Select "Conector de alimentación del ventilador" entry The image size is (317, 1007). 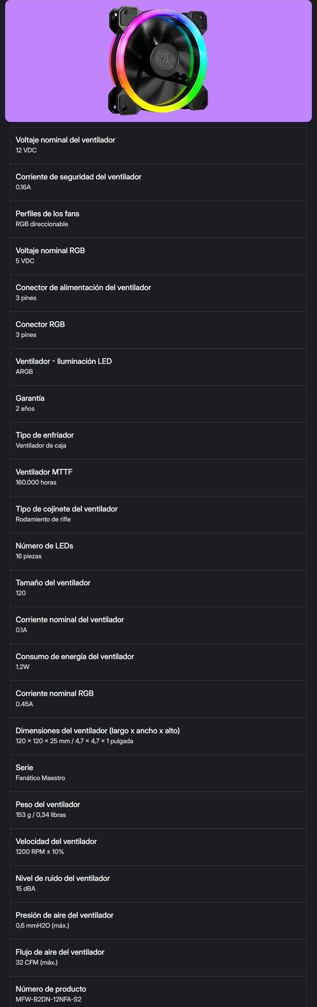(158, 293)
